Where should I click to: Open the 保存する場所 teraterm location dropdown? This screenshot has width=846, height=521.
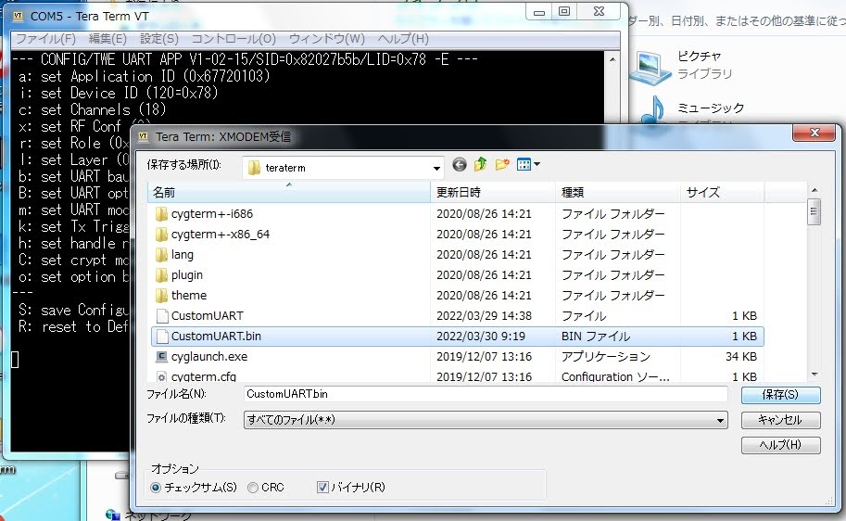[343, 168]
